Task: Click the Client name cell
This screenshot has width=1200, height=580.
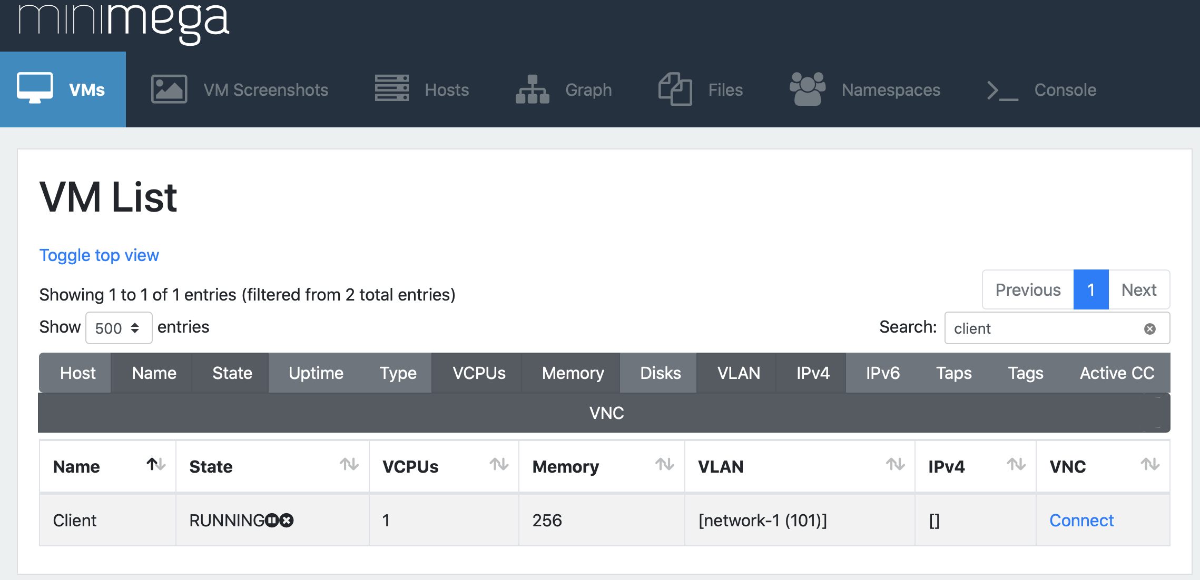Action: click(107, 521)
